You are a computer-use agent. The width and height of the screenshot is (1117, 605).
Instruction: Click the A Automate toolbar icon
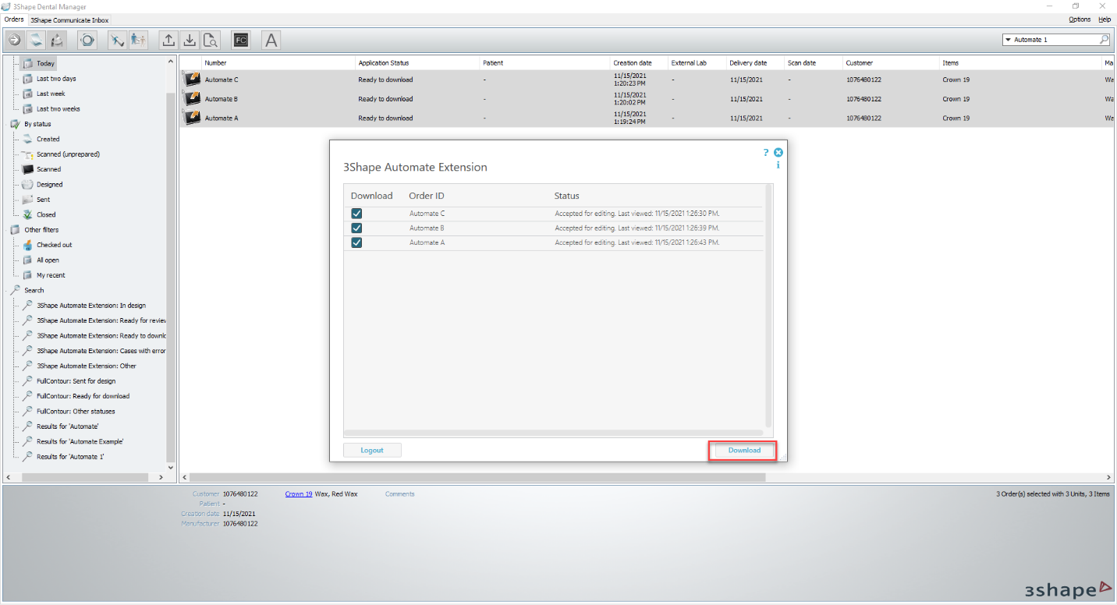click(x=271, y=39)
